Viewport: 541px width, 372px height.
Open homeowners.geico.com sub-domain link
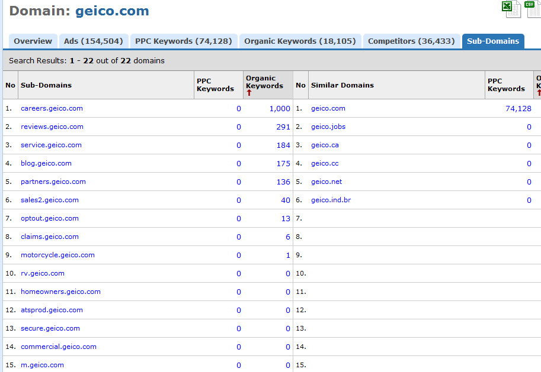[x=60, y=292]
